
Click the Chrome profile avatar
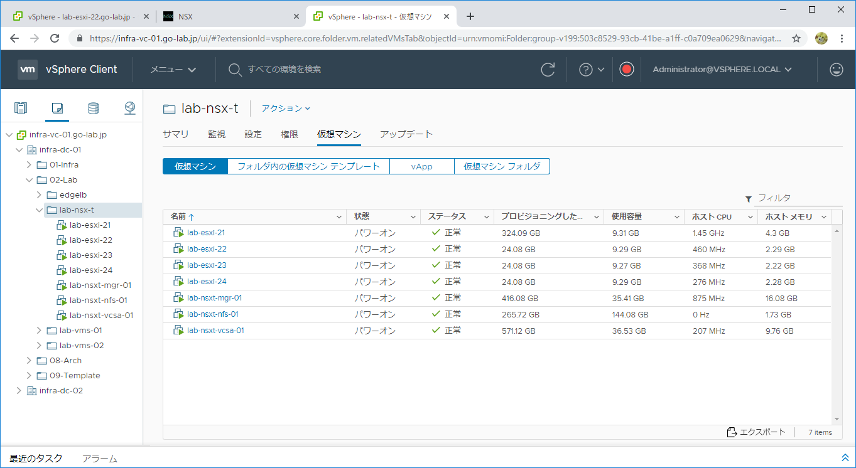(x=821, y=38)
